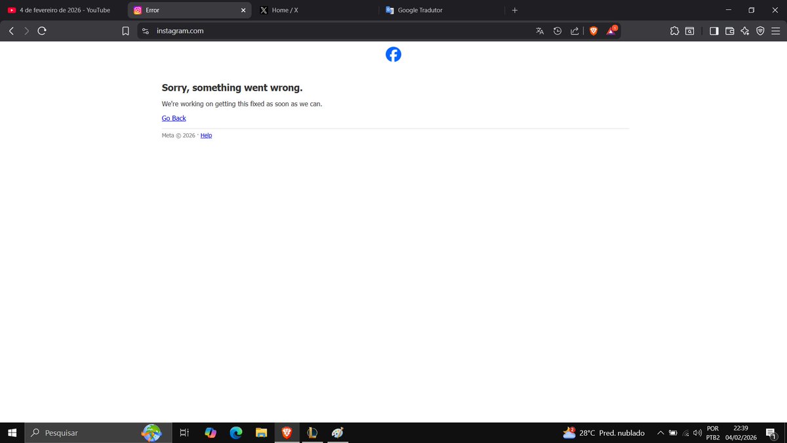The height and width of the screenshot is (443, 787).
Task: Open the volume speaker tray icon
Action: pos(697,432)
